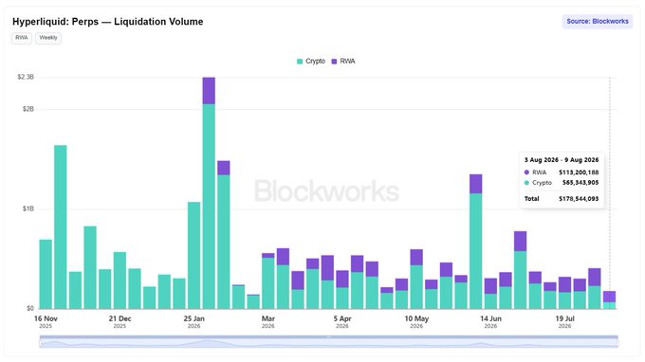
Task: Click the chart title Hyperliquid: Perps — Liquidation Volume
Action: click(108, 22)
